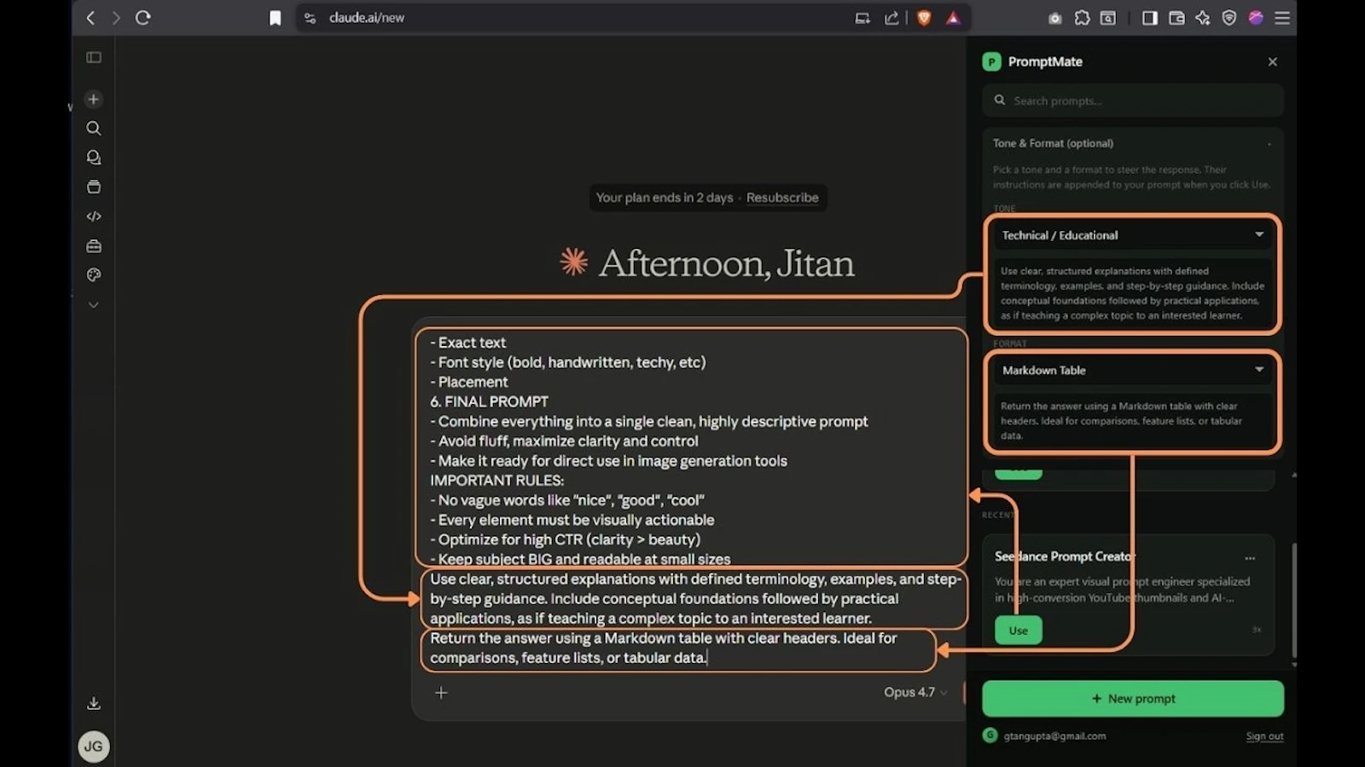1365x767 pixels.
Task: Open the browser hamburger main menu
Action: pyautogui.click(x=1282, y=18)
